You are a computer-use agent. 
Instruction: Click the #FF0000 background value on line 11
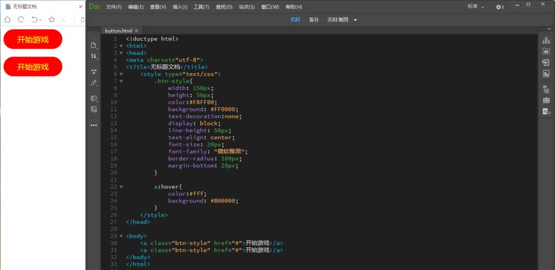[x=224, y=110]
